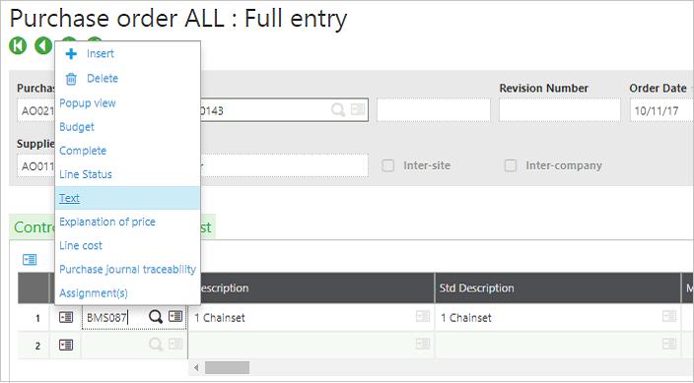Screen dimensions: 694x383
Task: Open the grid options icon above the table
Action: 30,260
